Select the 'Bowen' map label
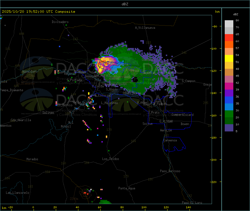Viewport: 250px width, 211px height. point(185,124)
